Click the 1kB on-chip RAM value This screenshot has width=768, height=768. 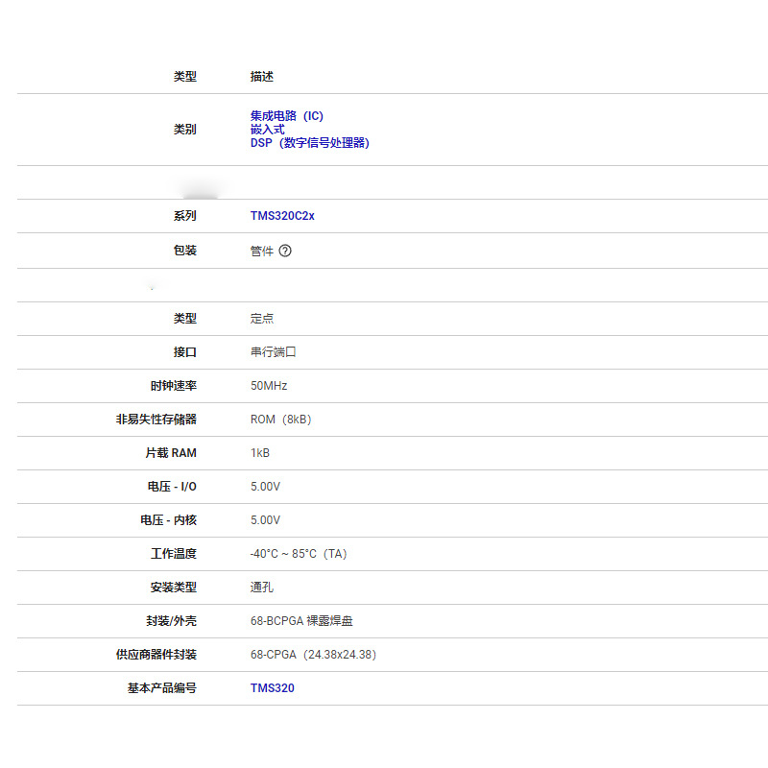point(260,453)
